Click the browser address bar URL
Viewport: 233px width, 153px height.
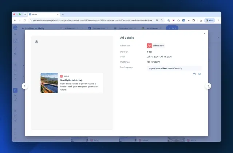94,20
